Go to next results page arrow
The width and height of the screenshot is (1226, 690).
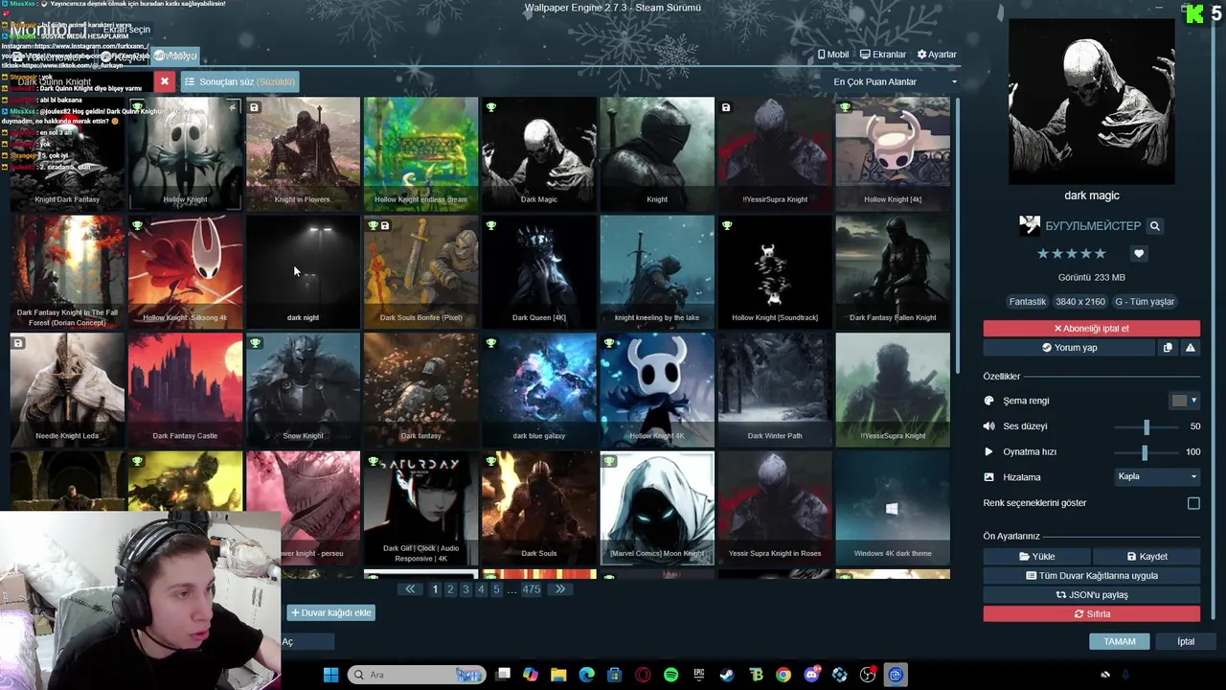tap(561, 589)
